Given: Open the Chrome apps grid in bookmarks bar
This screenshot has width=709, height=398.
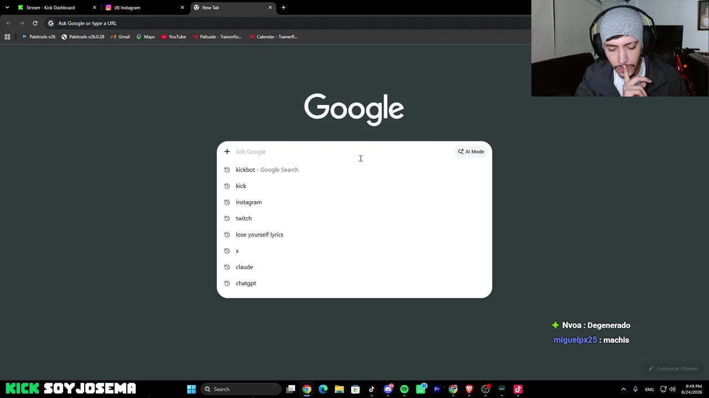Looking at the screenshot, I should (x=7, y=37).
